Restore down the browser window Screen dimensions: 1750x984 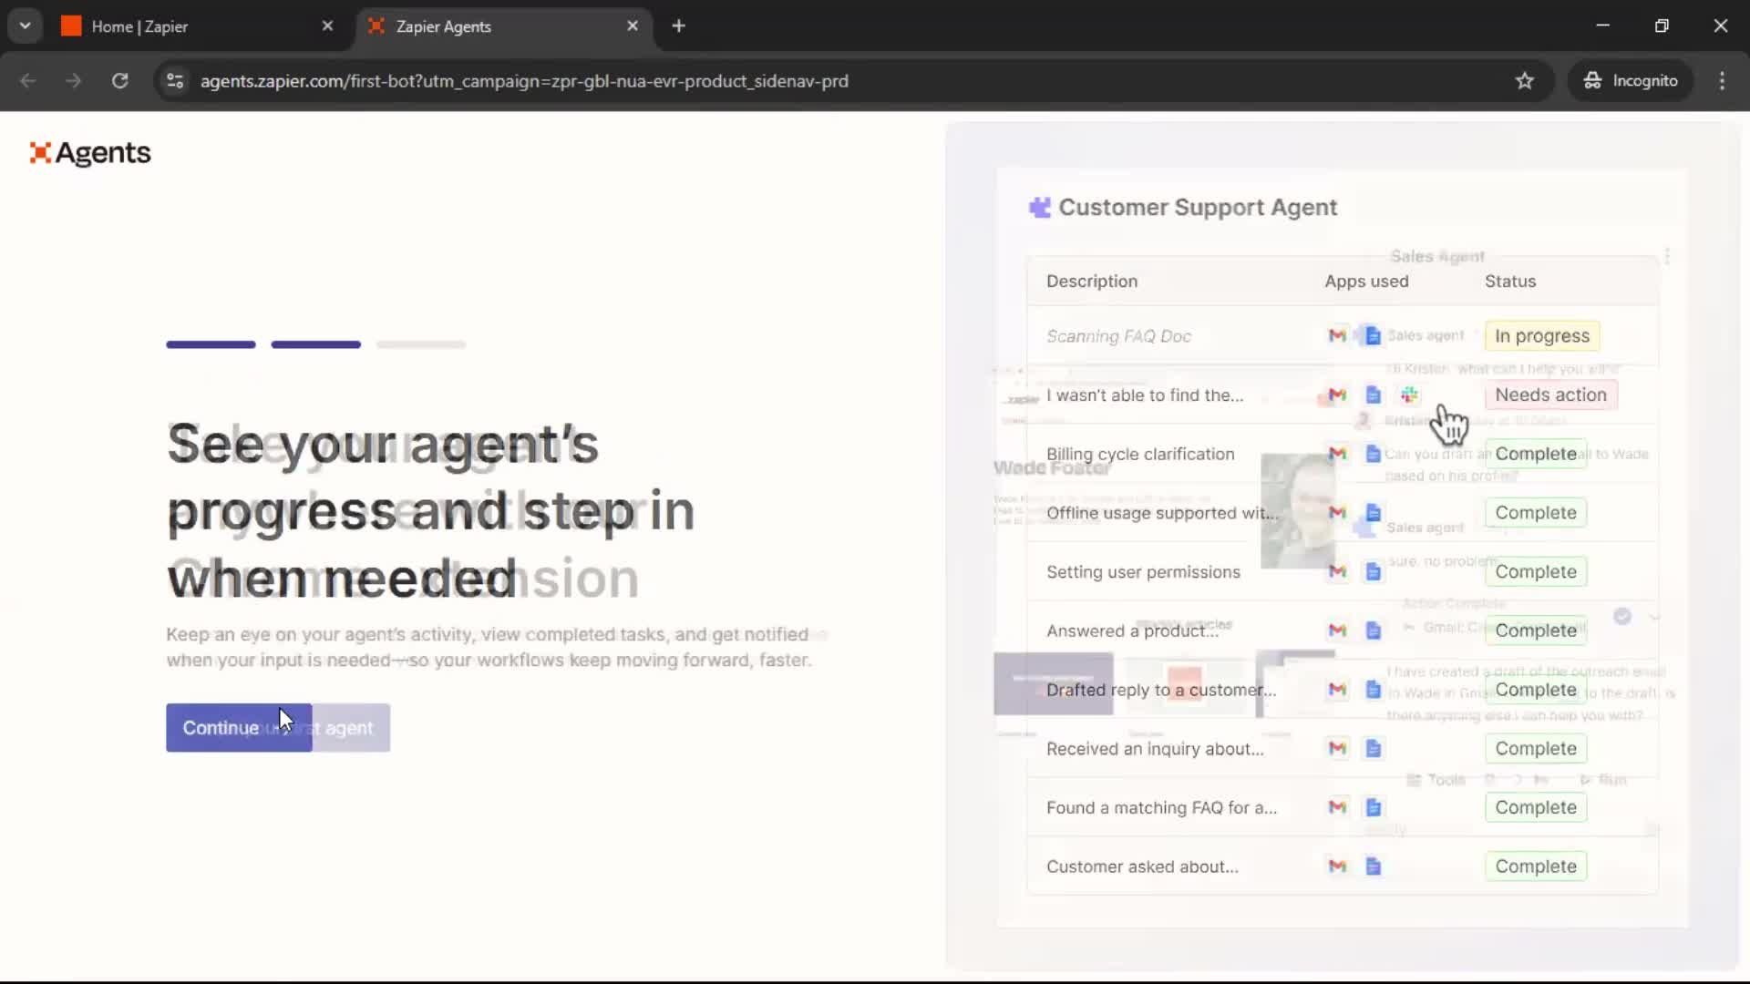click(1662, 26)
